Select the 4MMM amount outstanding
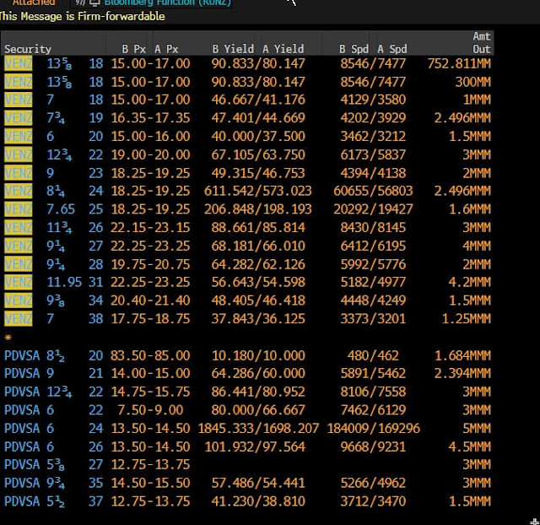 click(477, 246)
